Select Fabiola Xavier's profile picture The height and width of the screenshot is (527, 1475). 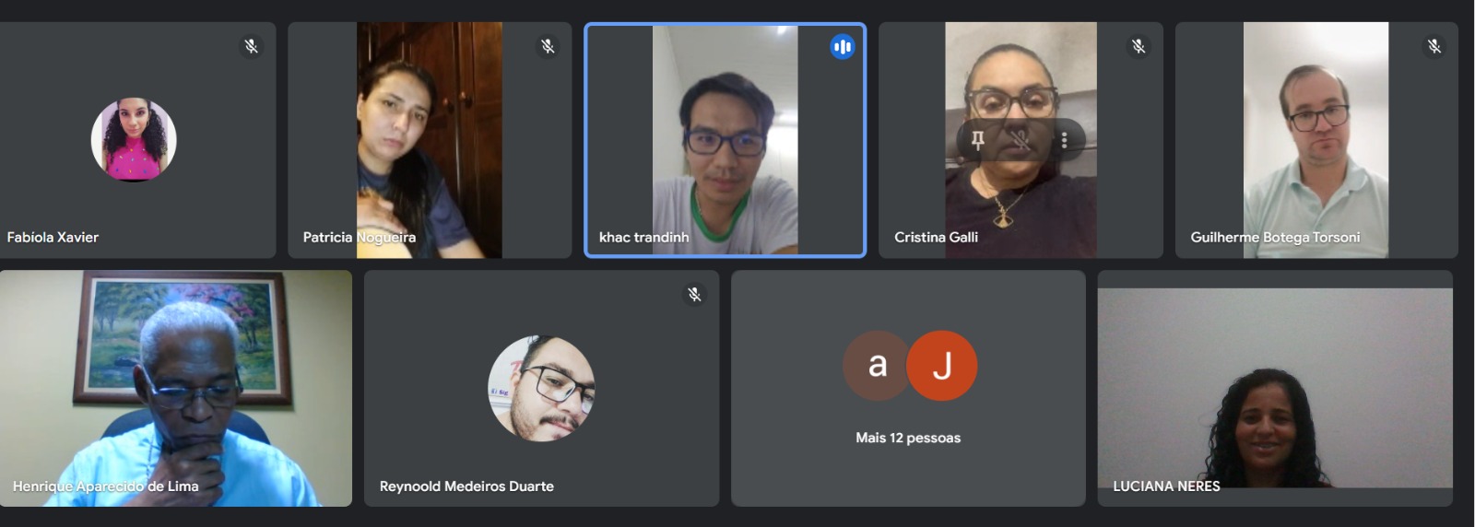pos(134,140)
